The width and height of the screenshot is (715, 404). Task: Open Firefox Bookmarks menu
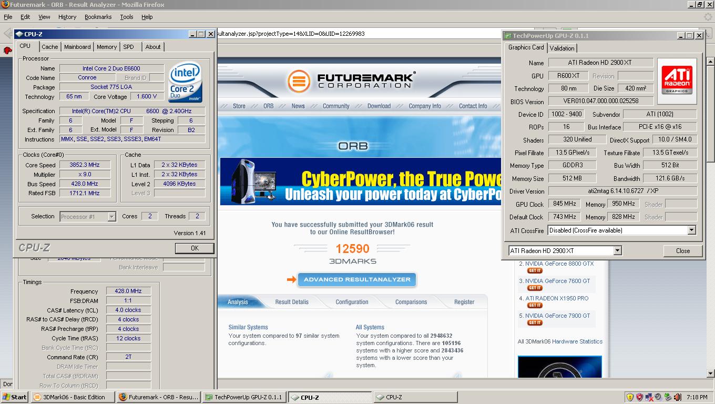click(x=98, y=17)
